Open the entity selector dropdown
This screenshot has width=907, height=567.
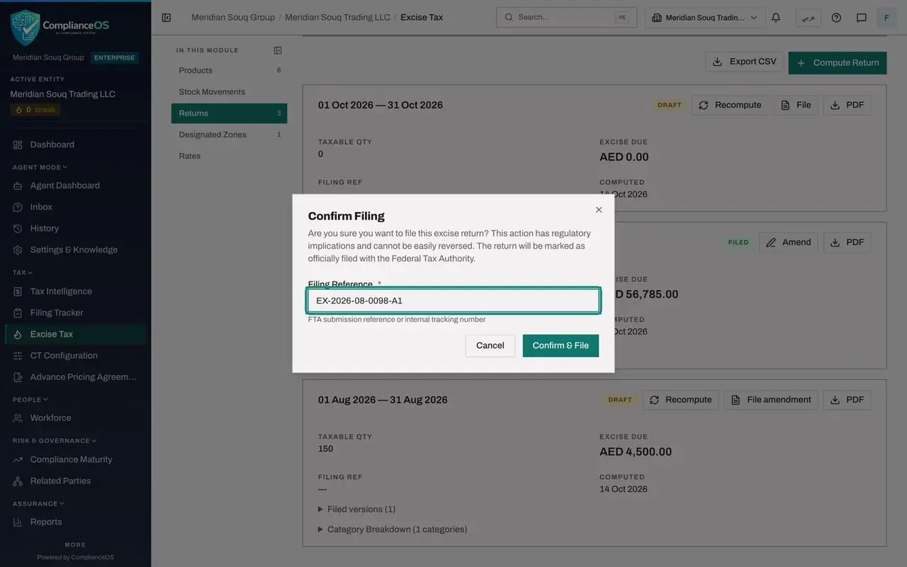(x=705, y=18)
